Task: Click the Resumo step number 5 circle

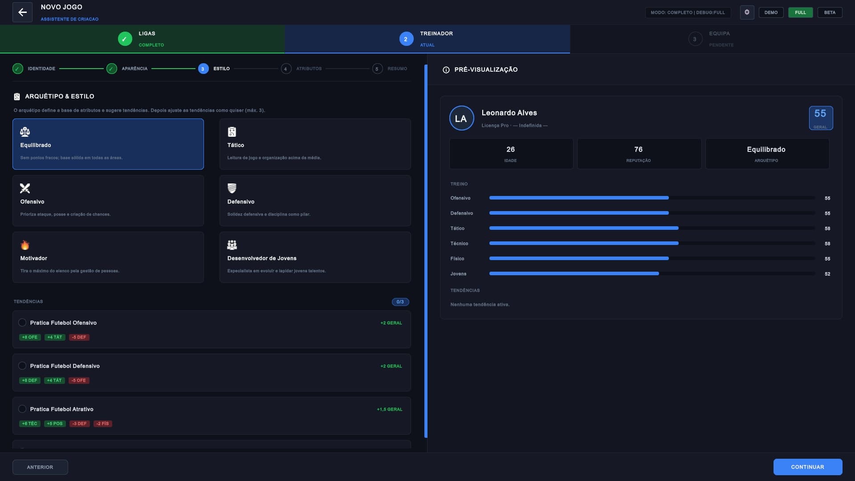Action: point(377,69)
